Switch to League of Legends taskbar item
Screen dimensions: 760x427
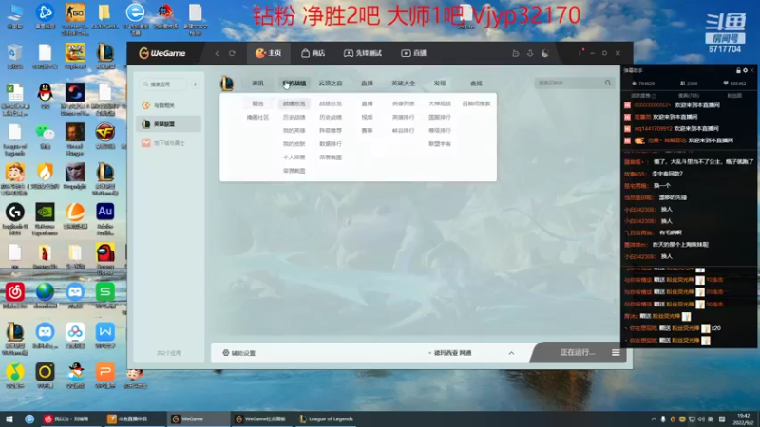pos(327,418)
